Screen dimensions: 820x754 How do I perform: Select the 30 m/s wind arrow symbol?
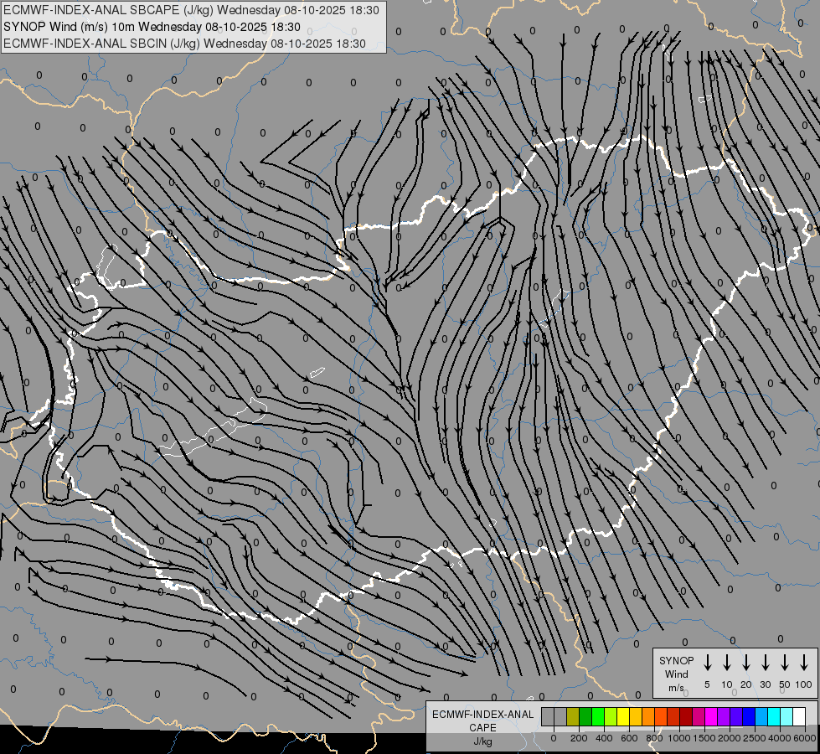(766, 663)
